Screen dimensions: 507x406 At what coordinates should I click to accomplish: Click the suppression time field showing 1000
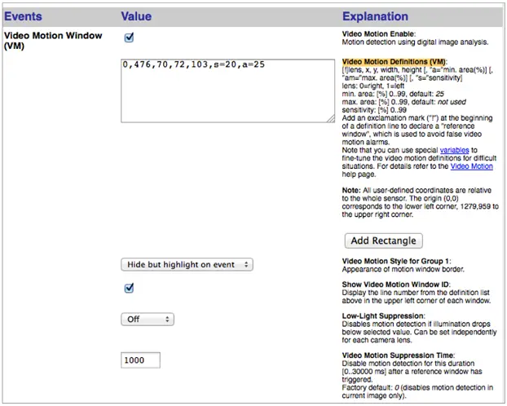click(140, 360)
